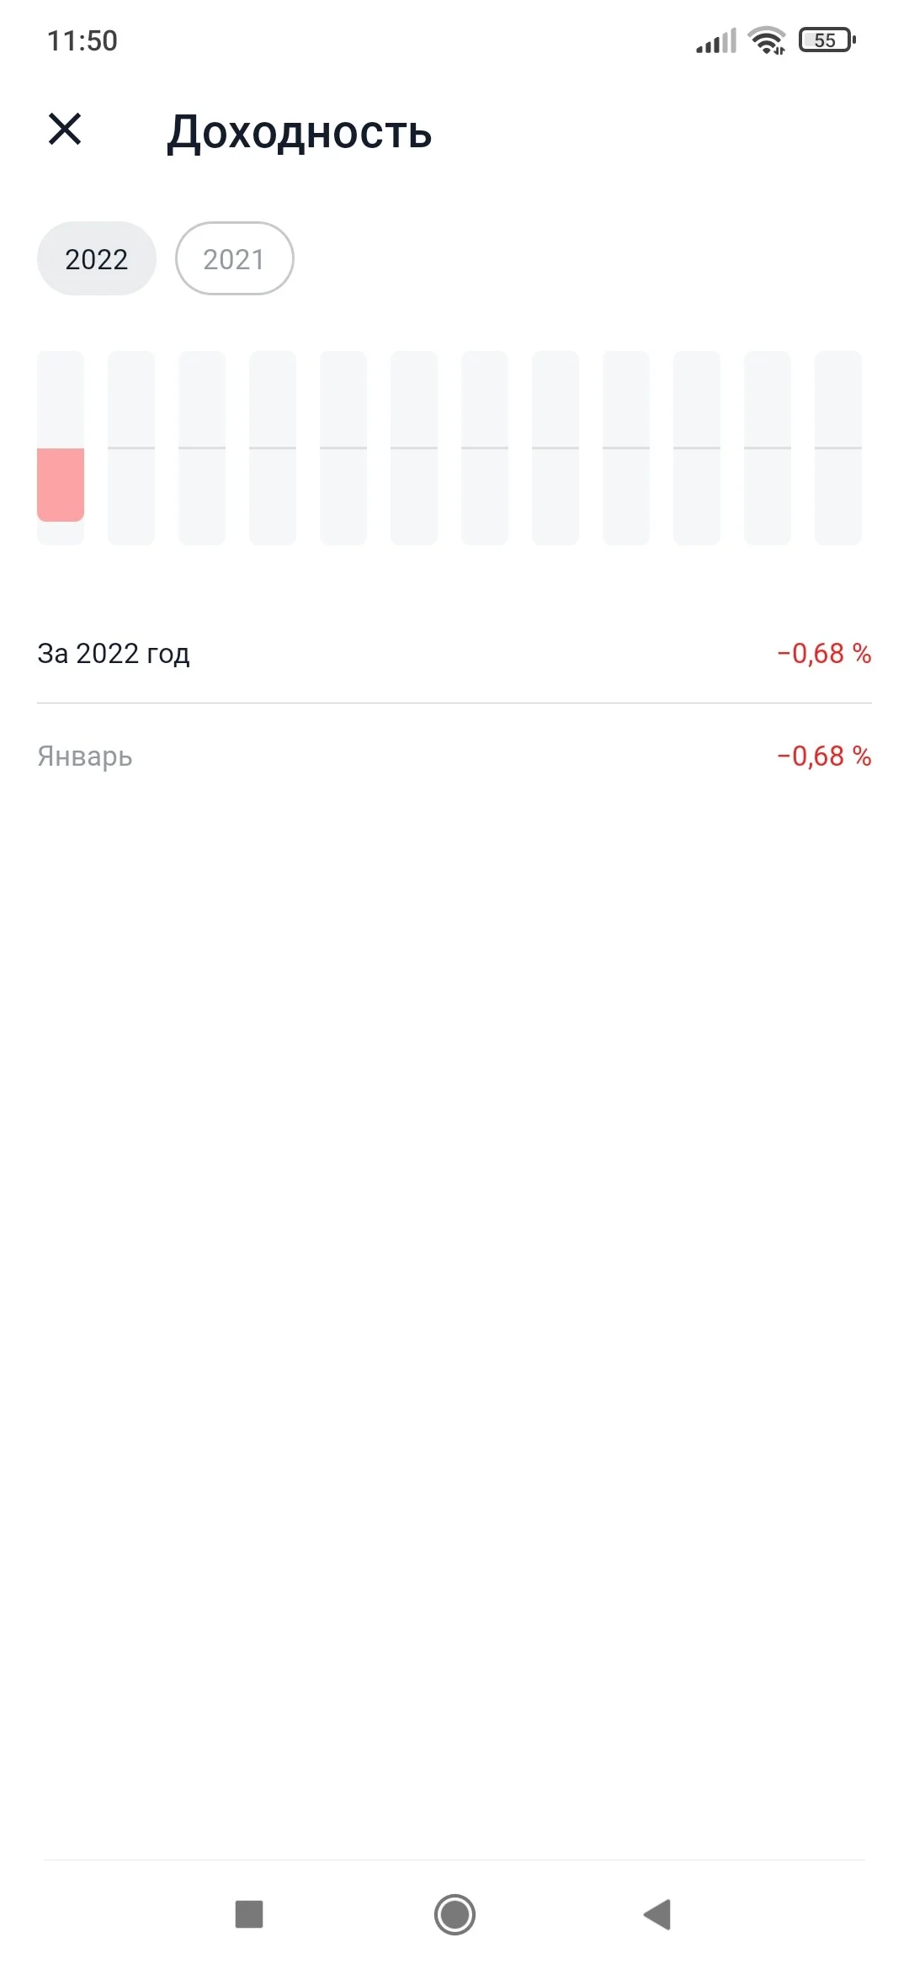
Task: Tap the Wi-Fi icon in status bar
Action: (x=767, y=40)
